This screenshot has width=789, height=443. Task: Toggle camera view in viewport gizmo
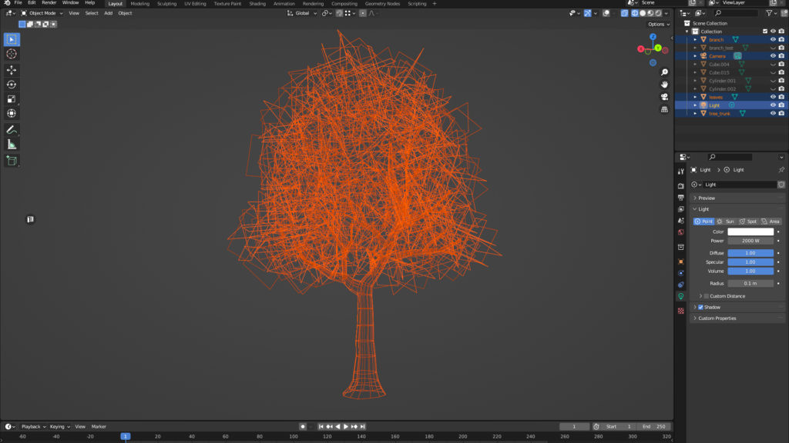(x=664, y=97)
